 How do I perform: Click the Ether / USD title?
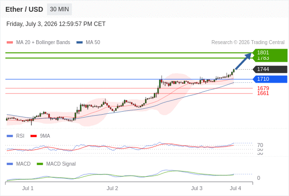[24, 9]
